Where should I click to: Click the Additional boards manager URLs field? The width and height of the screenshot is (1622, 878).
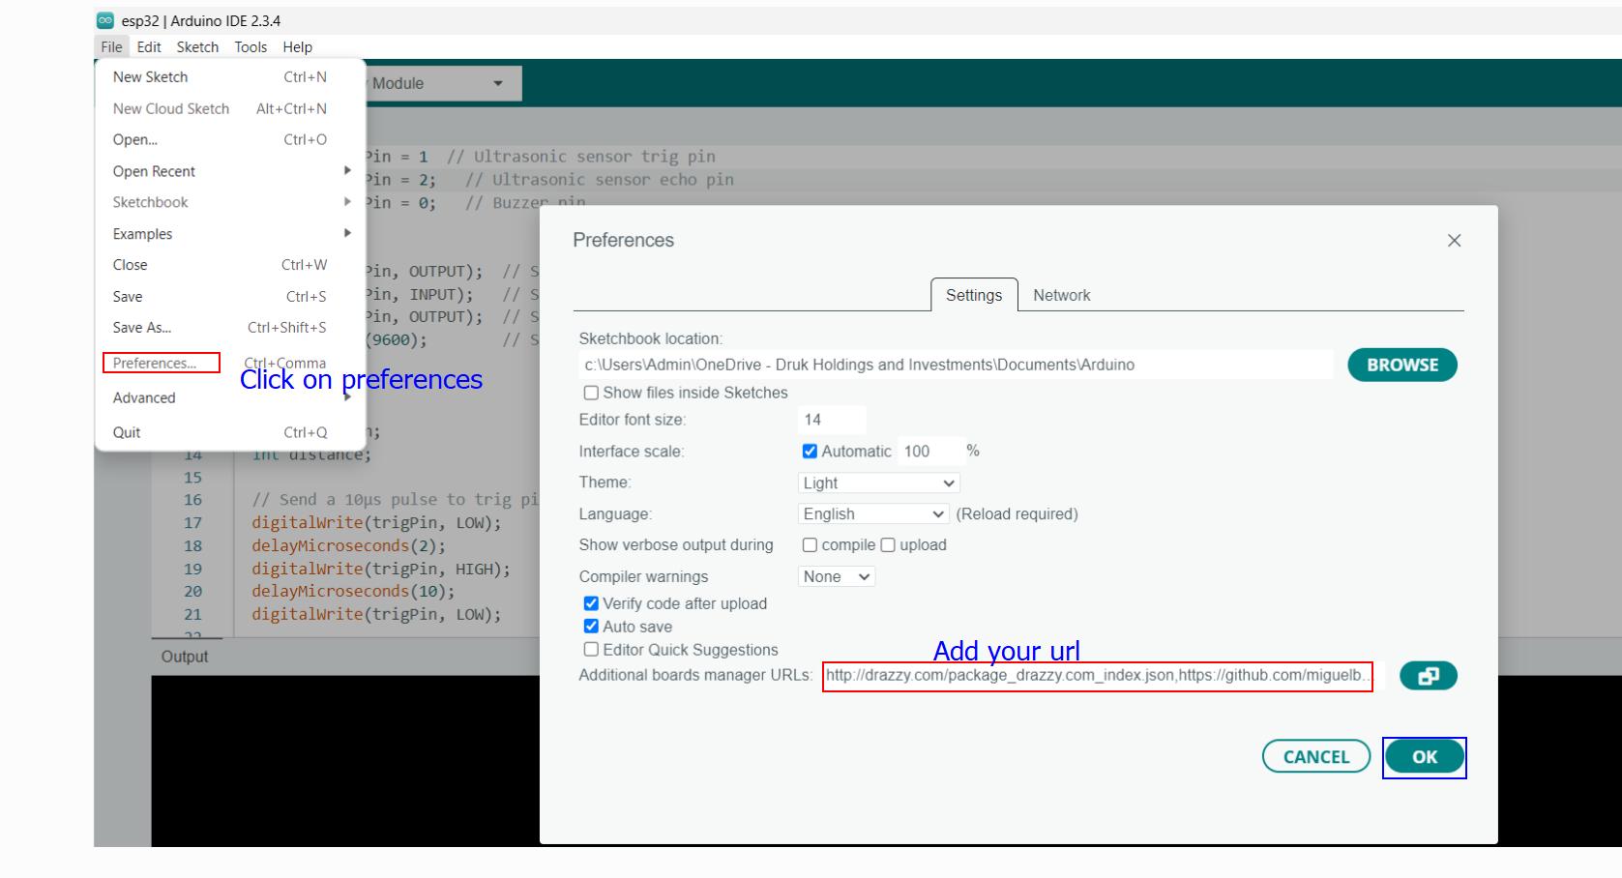click(1098, 676)
